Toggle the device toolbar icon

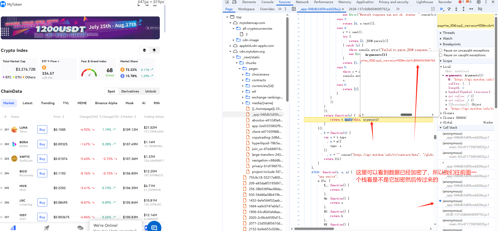click(234, 2)
